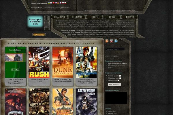This screenshot has height=115, width=173.
Task: Open the YouTube channel icon
Action: [111, 41]
